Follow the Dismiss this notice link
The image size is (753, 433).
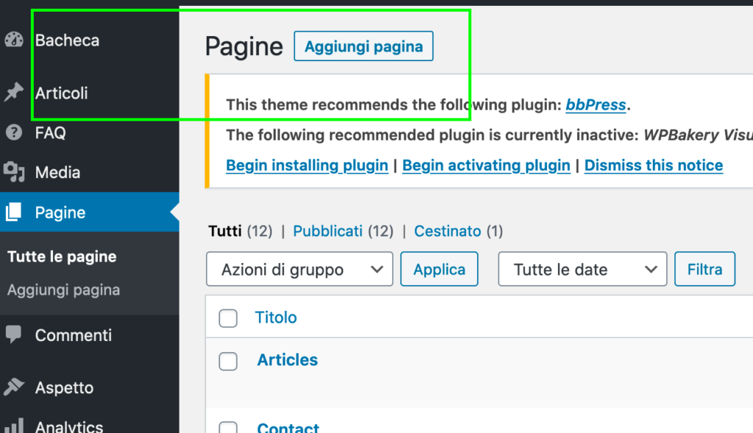point(654,165)
